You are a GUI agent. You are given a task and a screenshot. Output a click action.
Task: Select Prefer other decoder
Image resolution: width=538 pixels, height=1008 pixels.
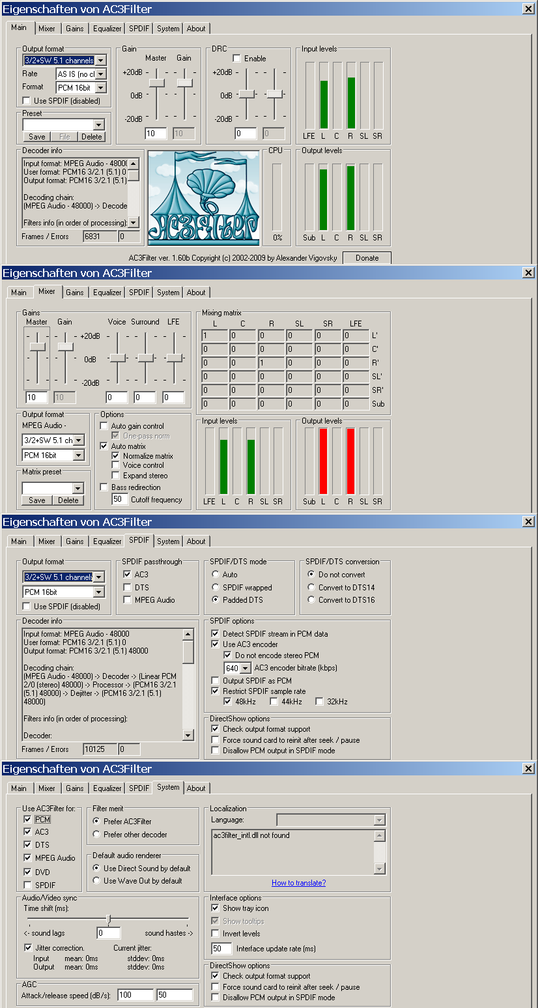pos(96,835)
